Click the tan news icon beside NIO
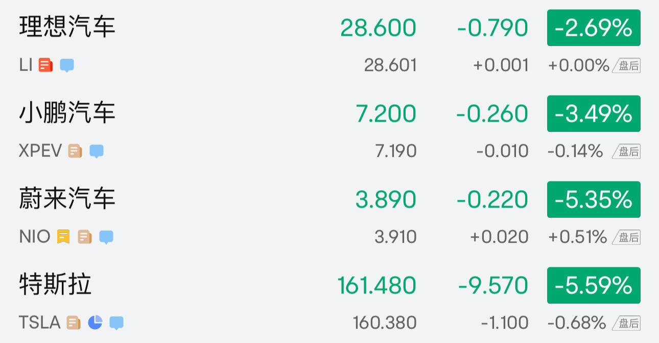Image resolution: width=659 pixels, height=343 pixels. (85, 237)
